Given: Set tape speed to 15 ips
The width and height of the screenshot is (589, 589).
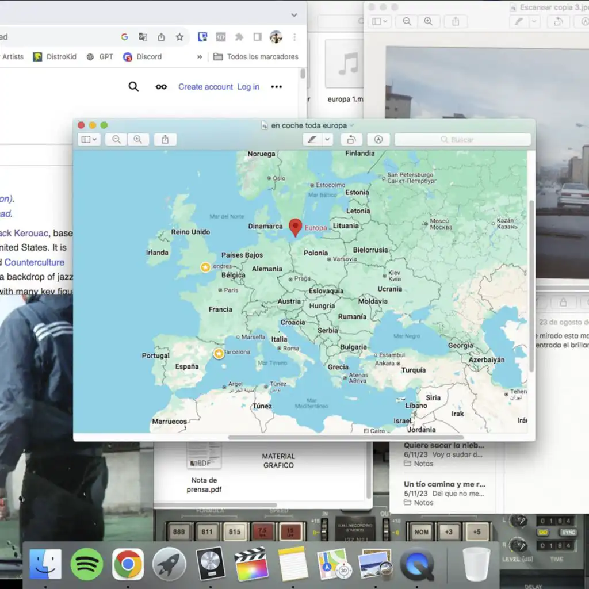Looking at the screenshot, I should pos(290,532).
